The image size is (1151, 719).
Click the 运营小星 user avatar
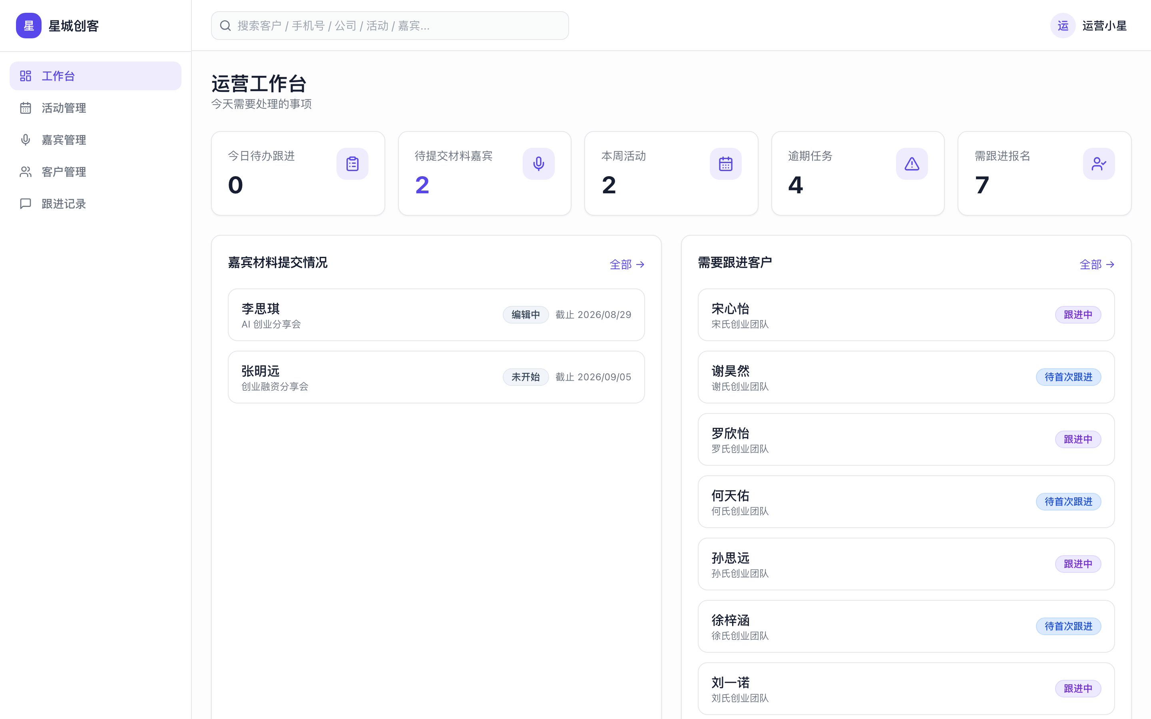1063,26
